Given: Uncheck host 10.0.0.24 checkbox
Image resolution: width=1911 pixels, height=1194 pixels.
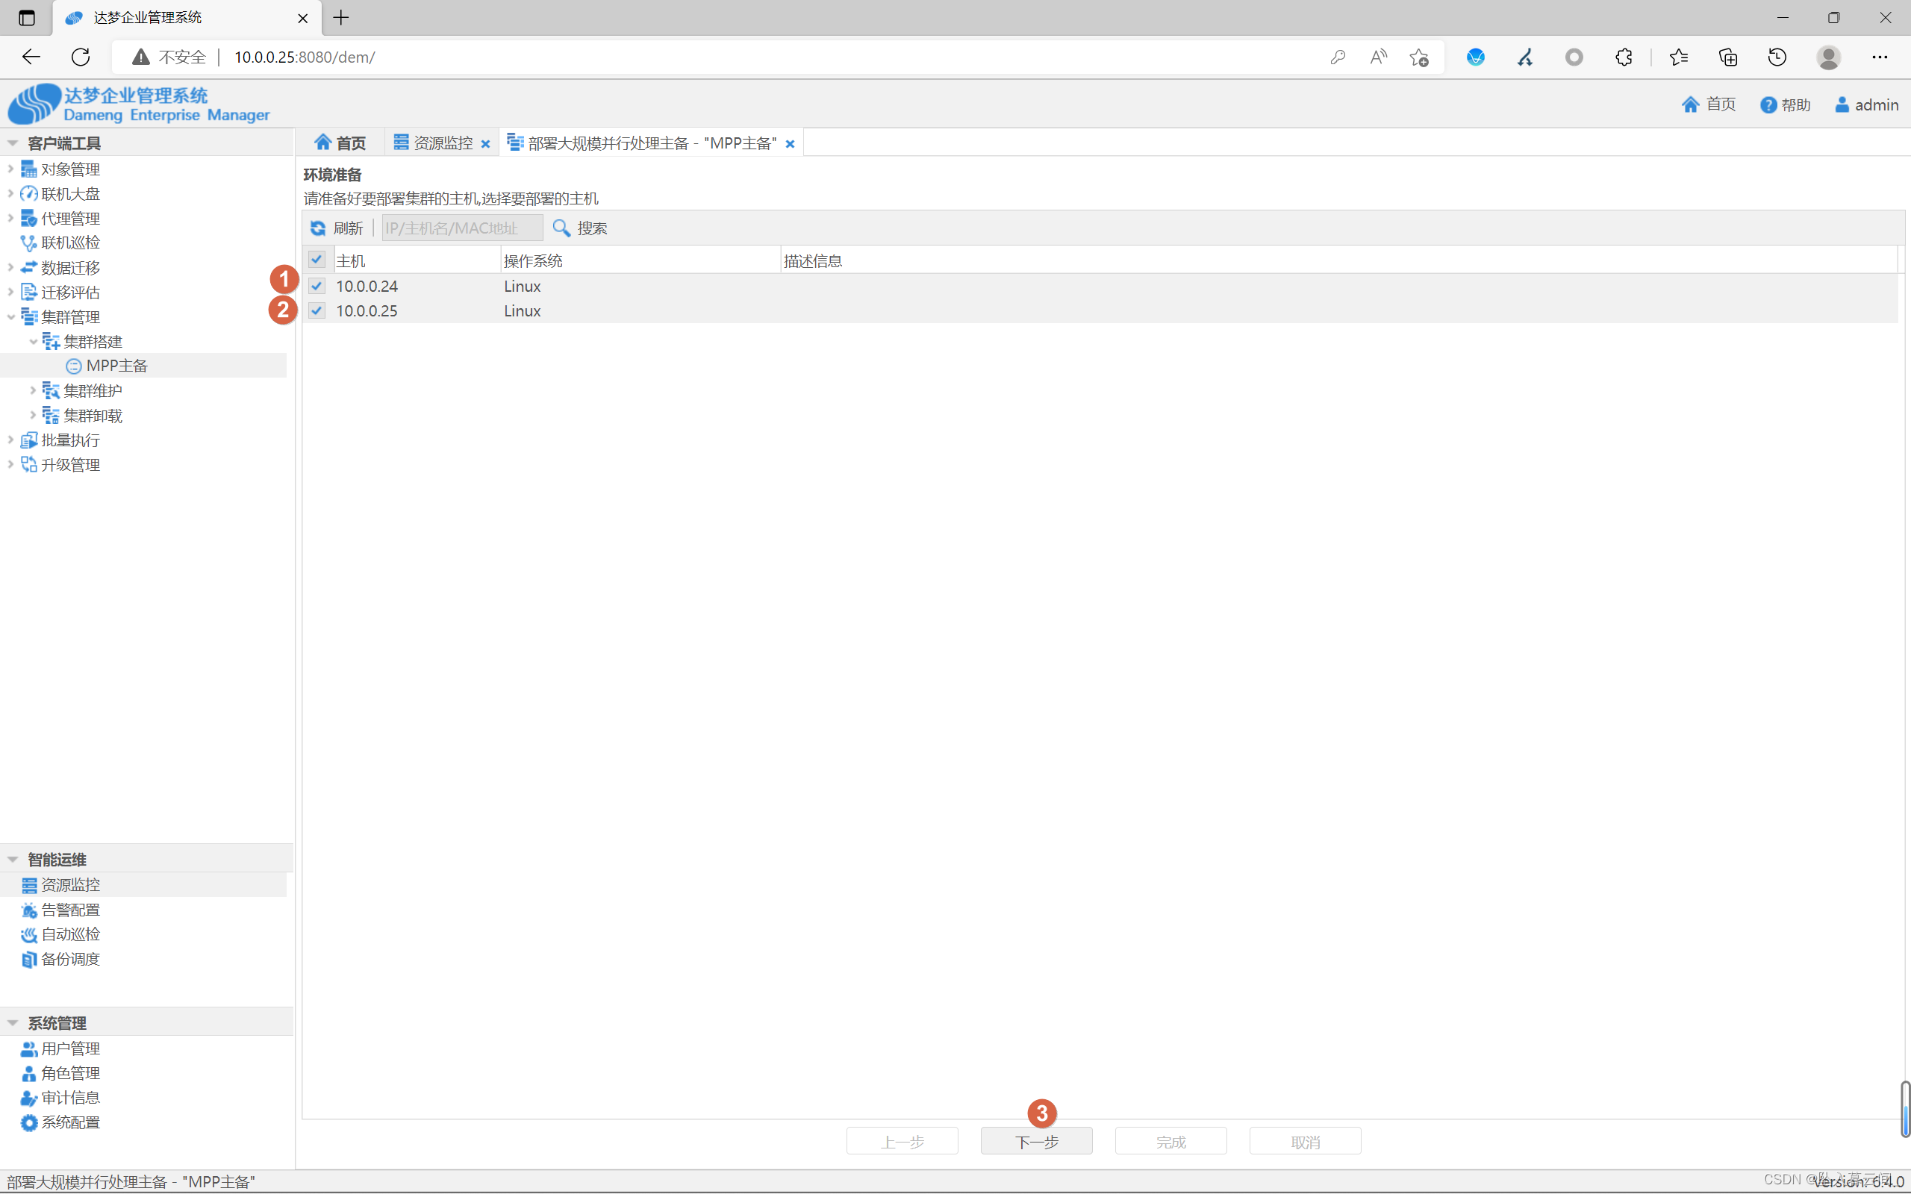Looking at the screenshot, I should click(317, 286).
